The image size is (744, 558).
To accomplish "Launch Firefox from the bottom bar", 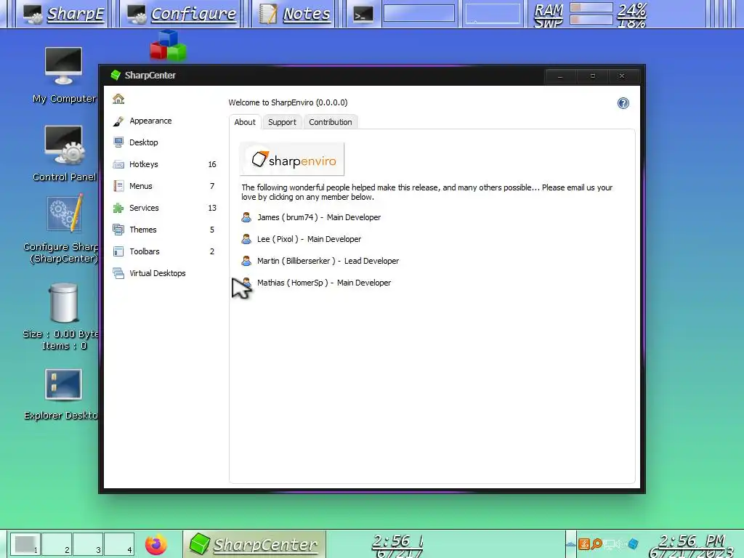I will [156, 544].
